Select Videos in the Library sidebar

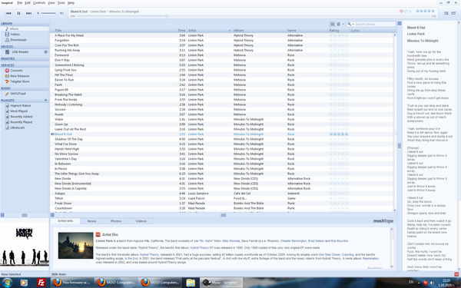pos(25,35)
